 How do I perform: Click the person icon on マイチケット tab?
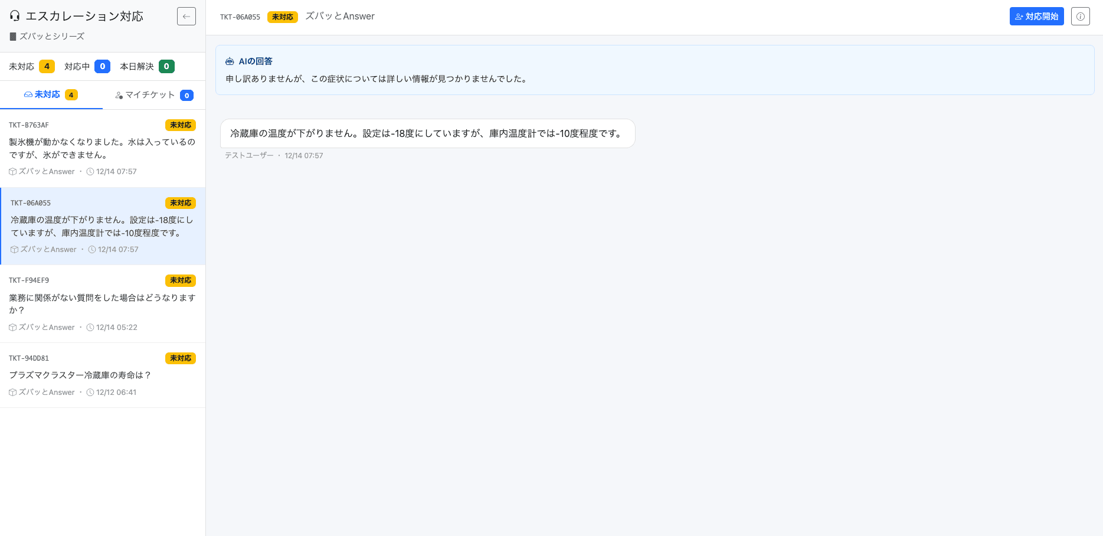(119, 95)
